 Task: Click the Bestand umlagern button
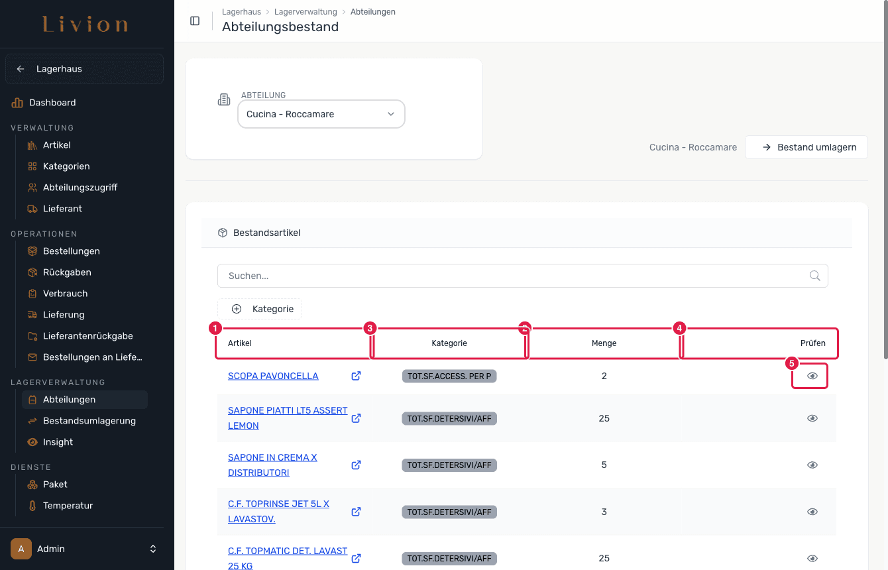click(806, 147)
